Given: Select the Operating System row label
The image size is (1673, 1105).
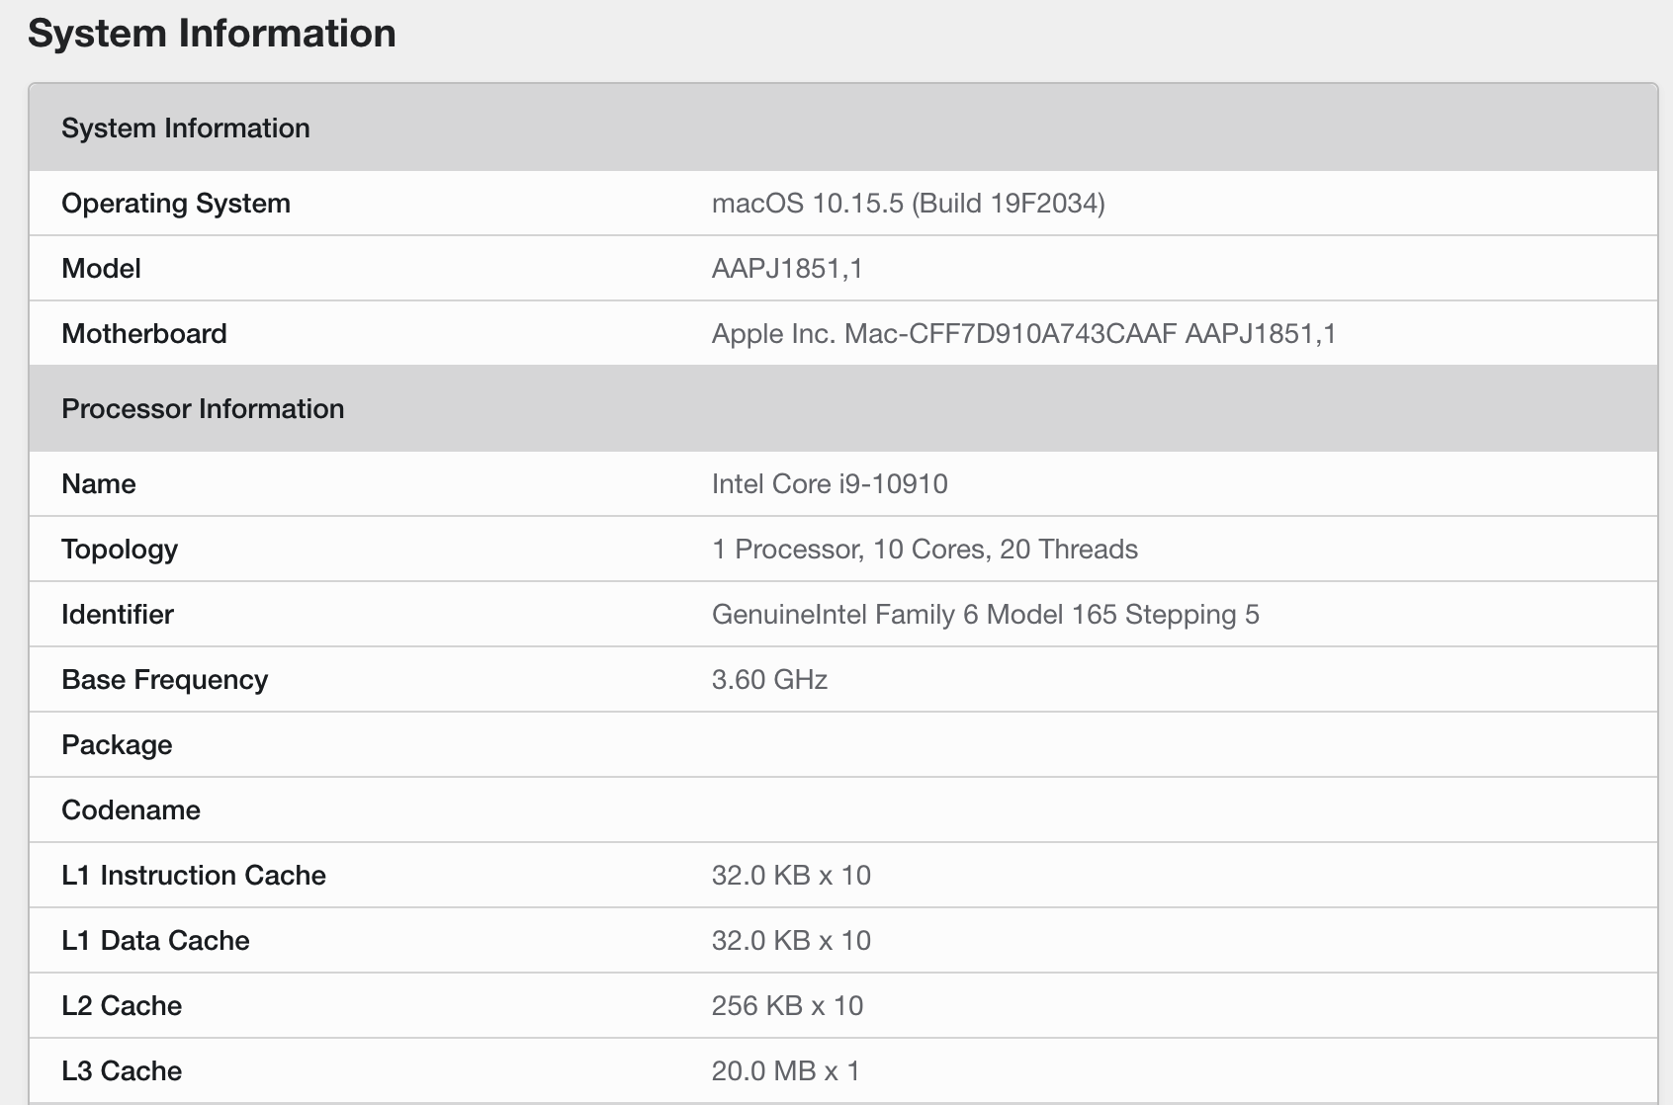Looking at the screenshot, I should tap(176, 204).
